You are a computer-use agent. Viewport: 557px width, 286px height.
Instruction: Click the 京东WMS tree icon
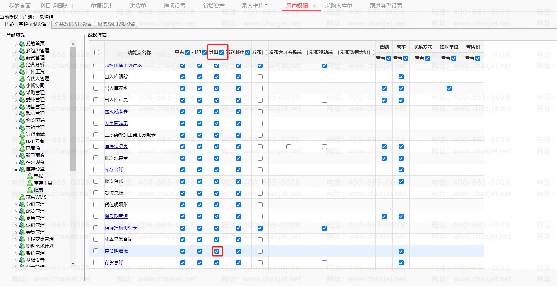tap(22, 197)
